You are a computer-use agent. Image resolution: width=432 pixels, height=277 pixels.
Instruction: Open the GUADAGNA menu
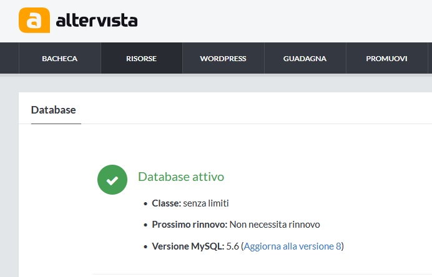tap(305, 59)
